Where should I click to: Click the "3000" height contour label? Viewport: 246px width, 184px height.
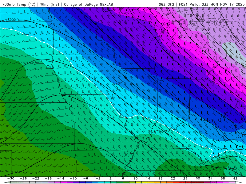12,20
